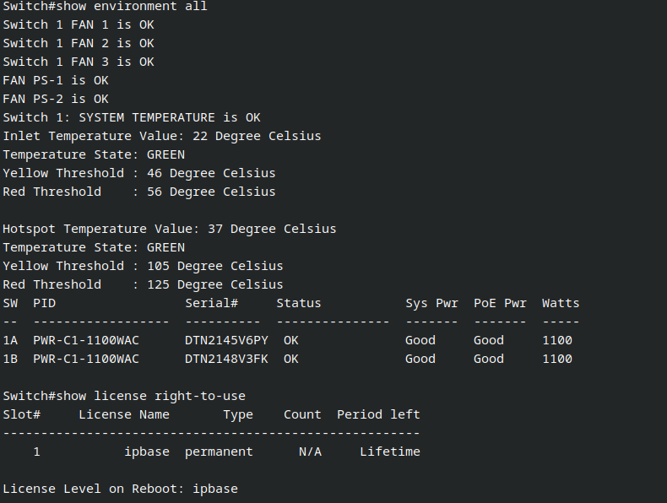Viewport: 667px width, 503px height.
Task: Click the "Switch 1 FAN 1 is OK" line
Action: click(79, 24)
